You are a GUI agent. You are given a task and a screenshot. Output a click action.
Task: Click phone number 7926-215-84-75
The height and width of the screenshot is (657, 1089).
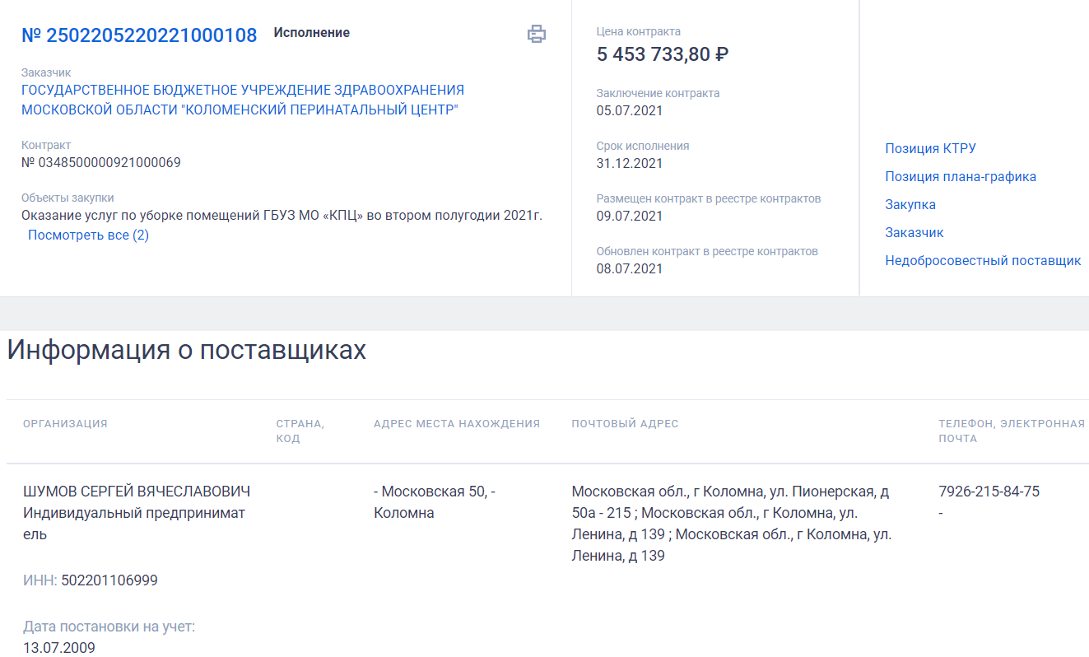click(x=989, y=491)
